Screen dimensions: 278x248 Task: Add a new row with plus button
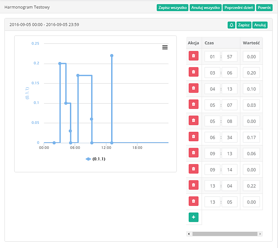coord(194,217)
